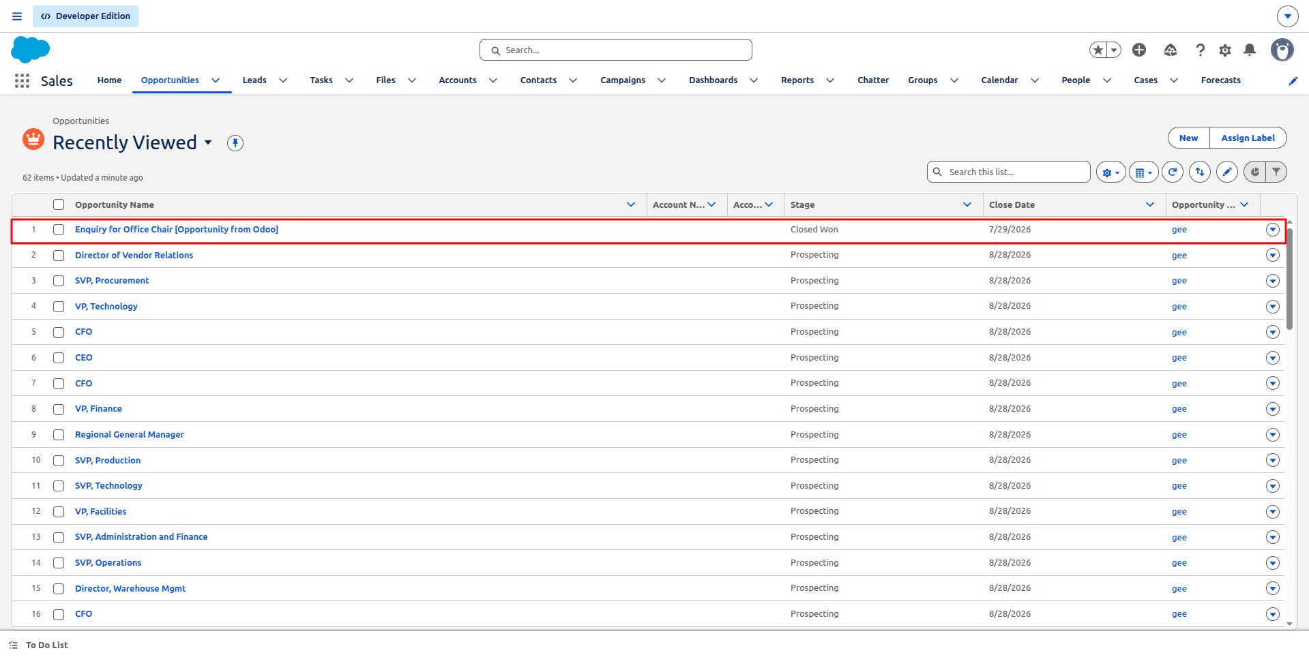The image size is (1309, 657).
Task: Expand the Opportunities tab chevron menu
Action: 216,80
